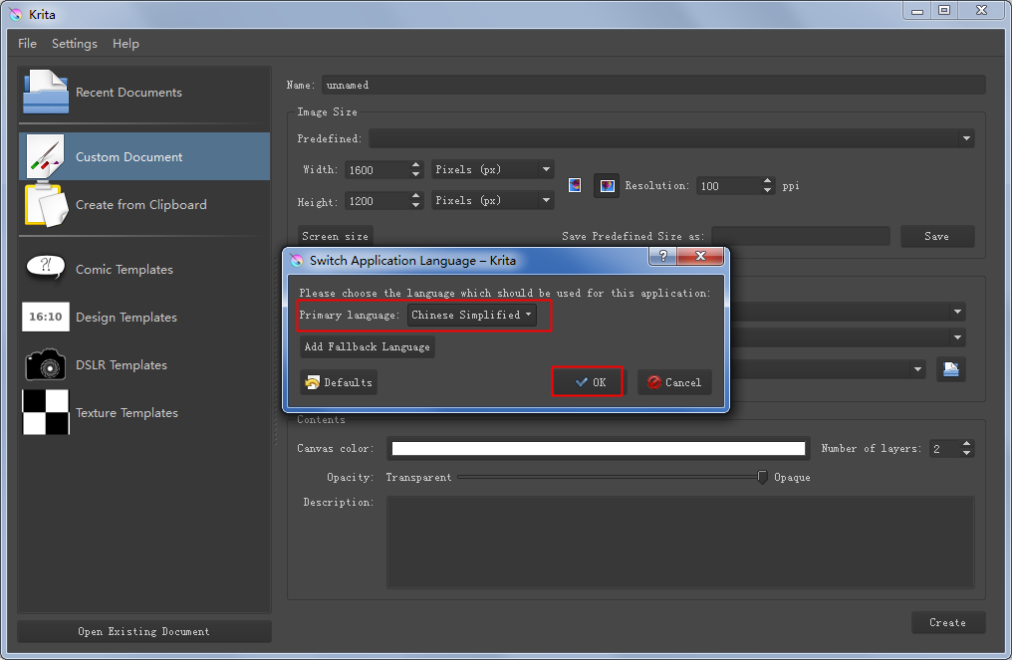Click Add Fallback Language button
Viewport: 1012px width, 660px height.
click(368, 346)
